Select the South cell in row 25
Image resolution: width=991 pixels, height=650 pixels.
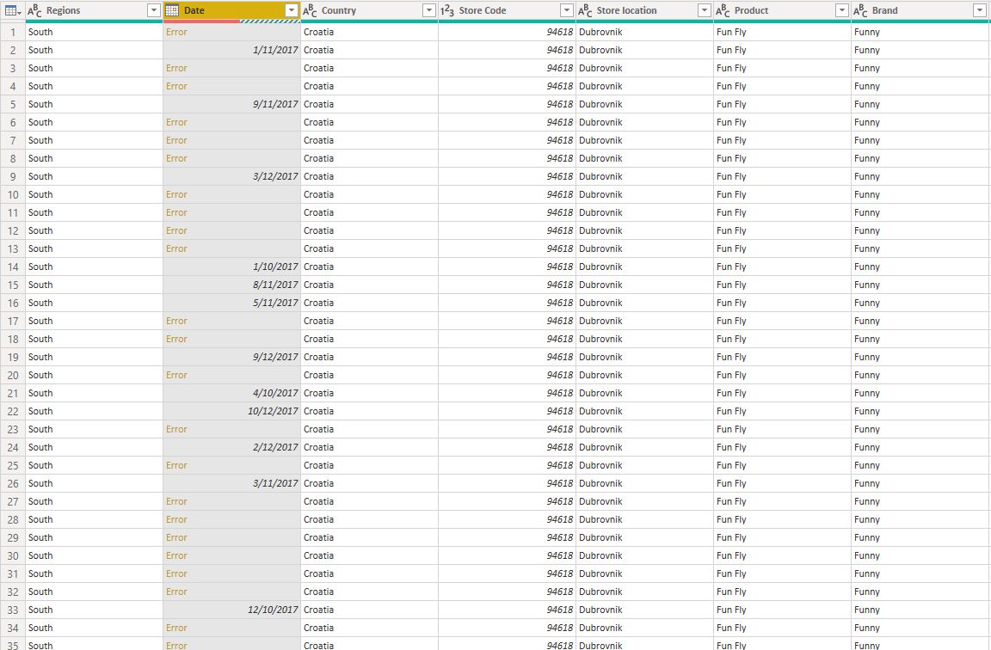94,465
